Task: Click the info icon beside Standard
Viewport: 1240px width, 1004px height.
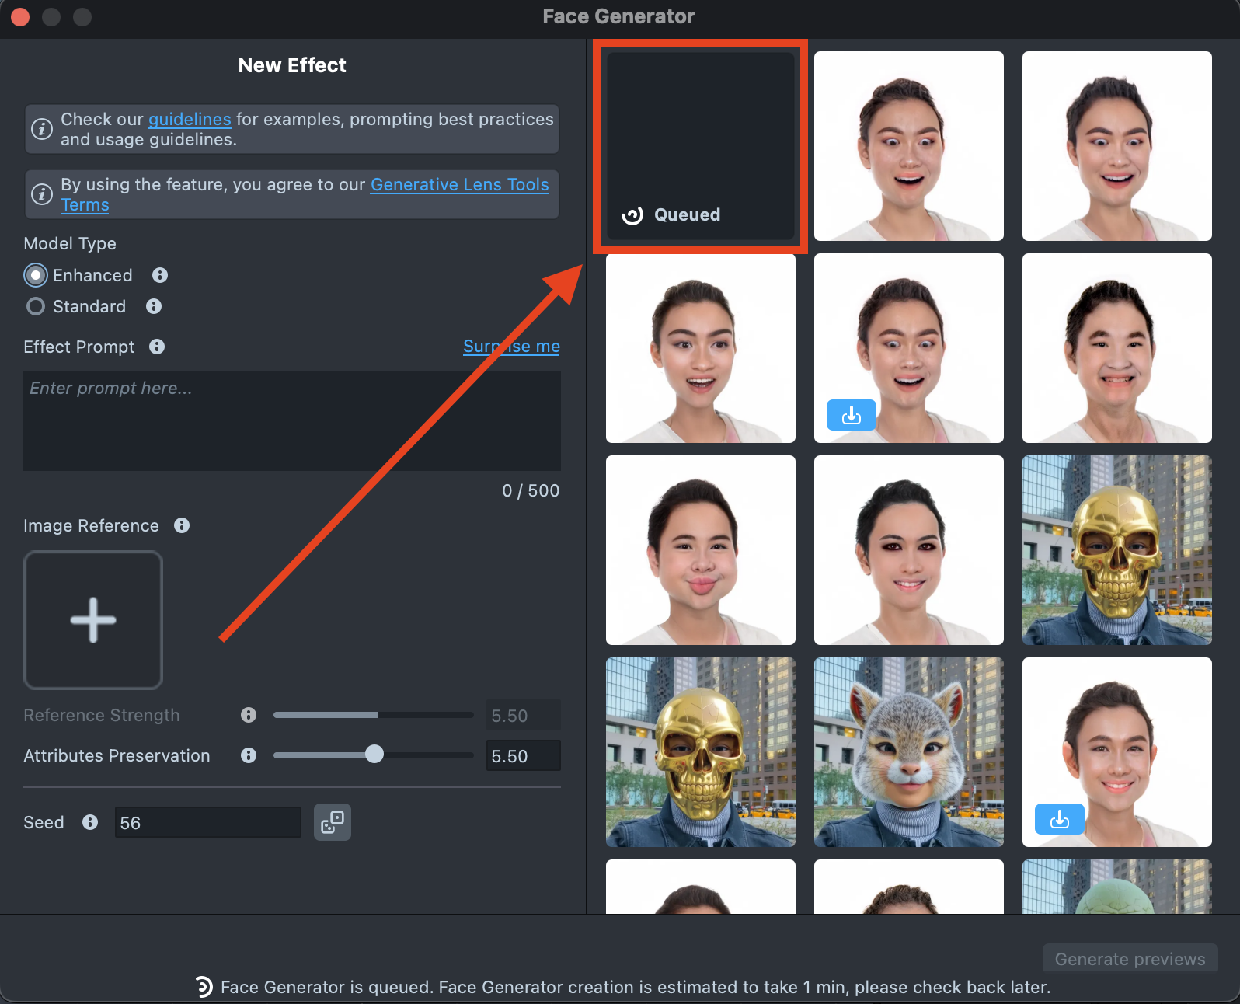Action: (x=154, y=306)
